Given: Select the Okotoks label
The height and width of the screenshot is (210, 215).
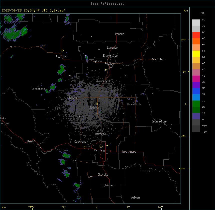Looking at the screenshot, I should tap(103, 175).
